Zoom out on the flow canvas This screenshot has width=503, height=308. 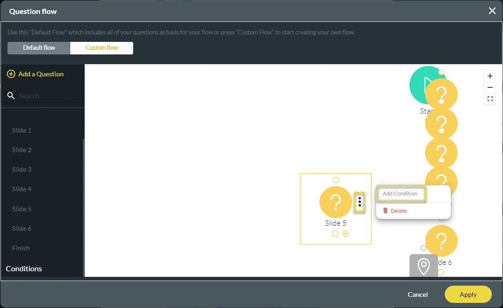(490, 87)
